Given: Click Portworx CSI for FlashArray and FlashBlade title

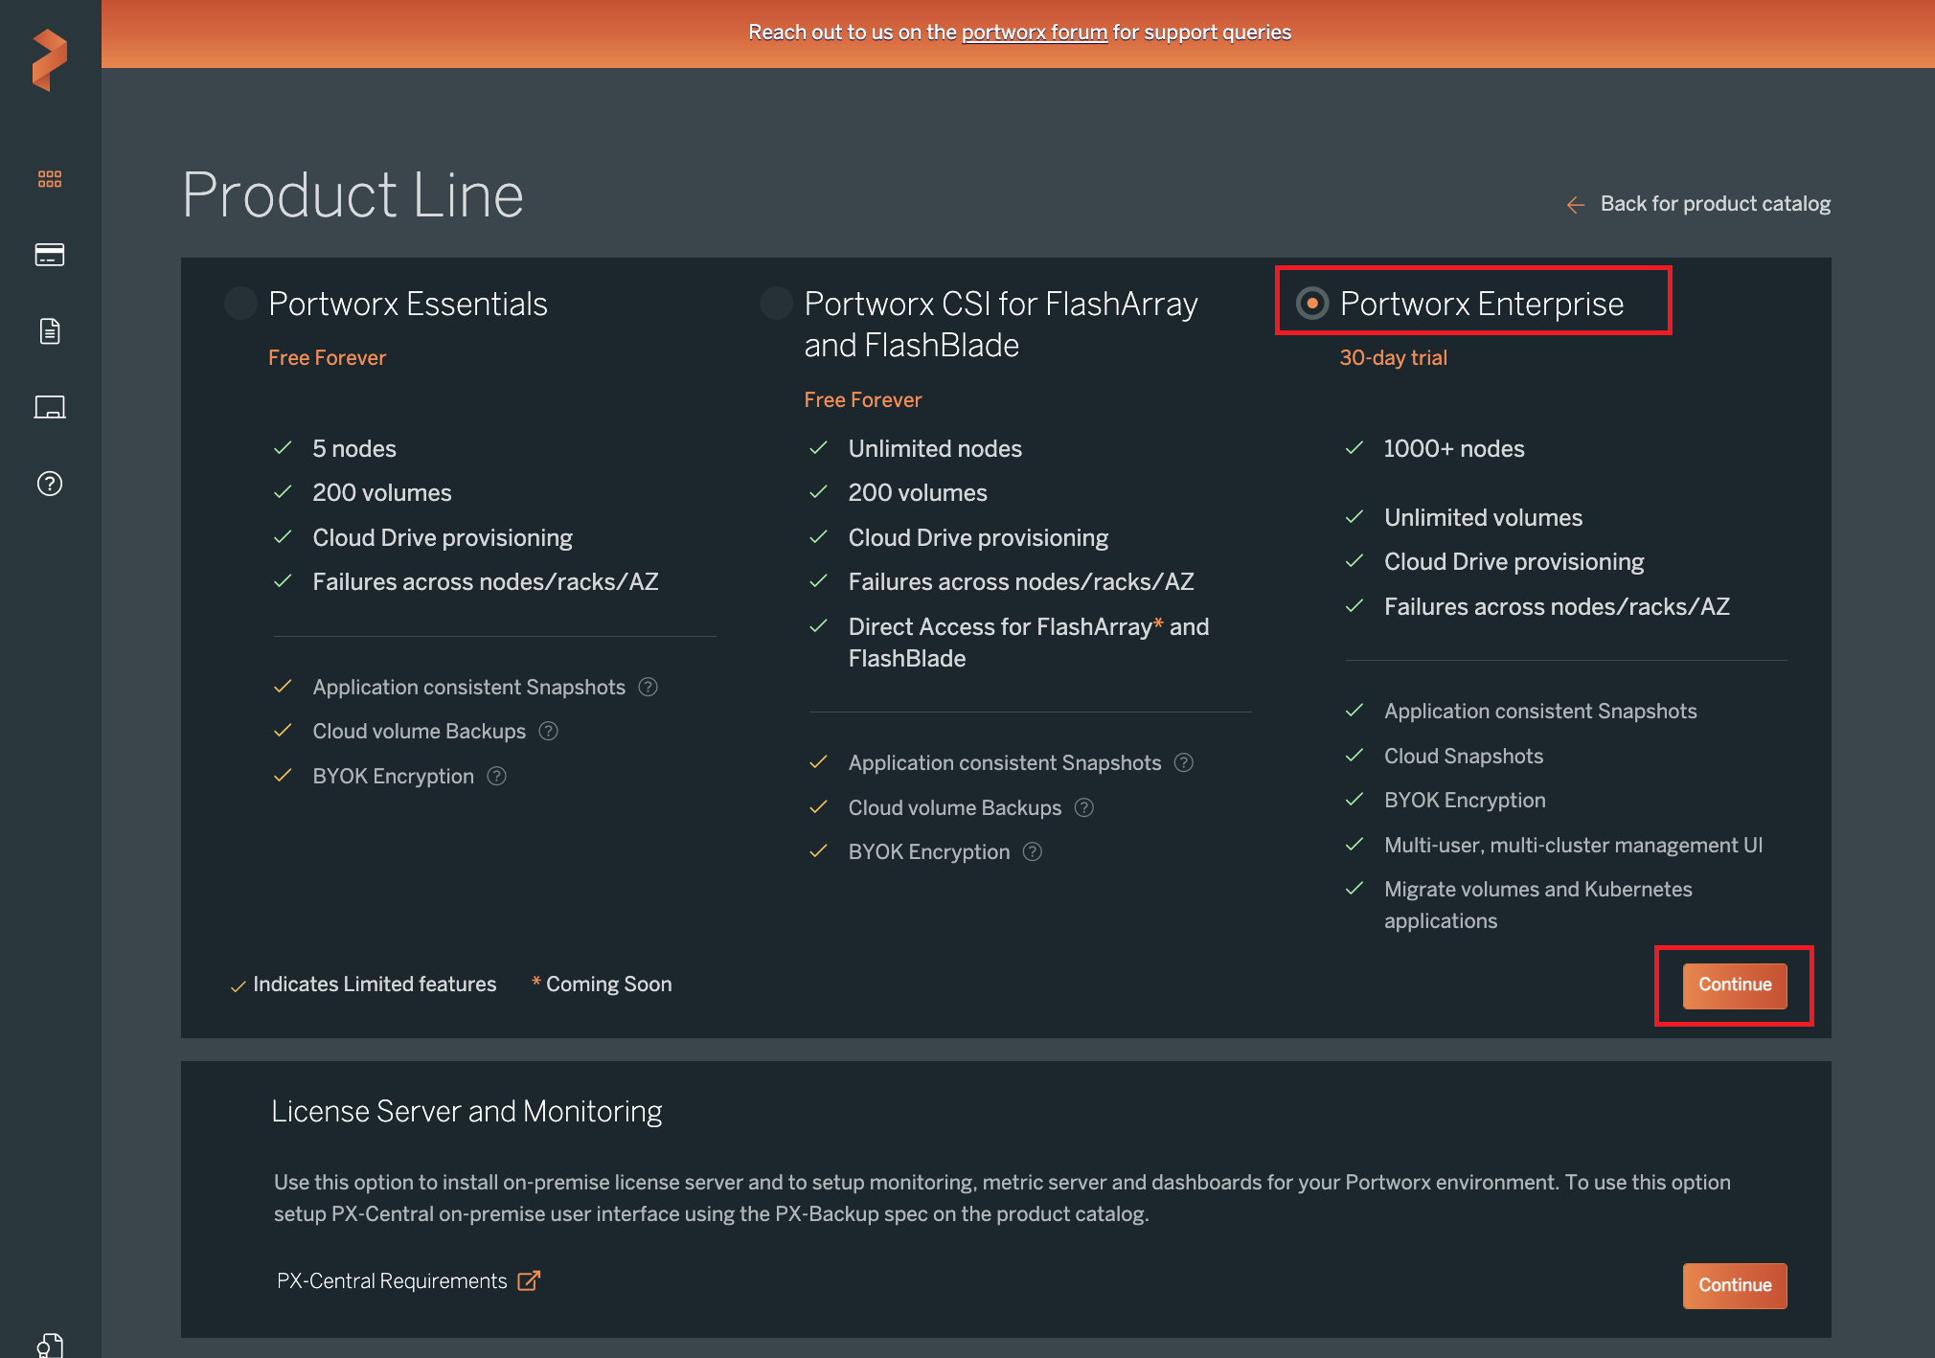Looking at the screenshot, I should pyautogui.click(x=1001, y=325).
